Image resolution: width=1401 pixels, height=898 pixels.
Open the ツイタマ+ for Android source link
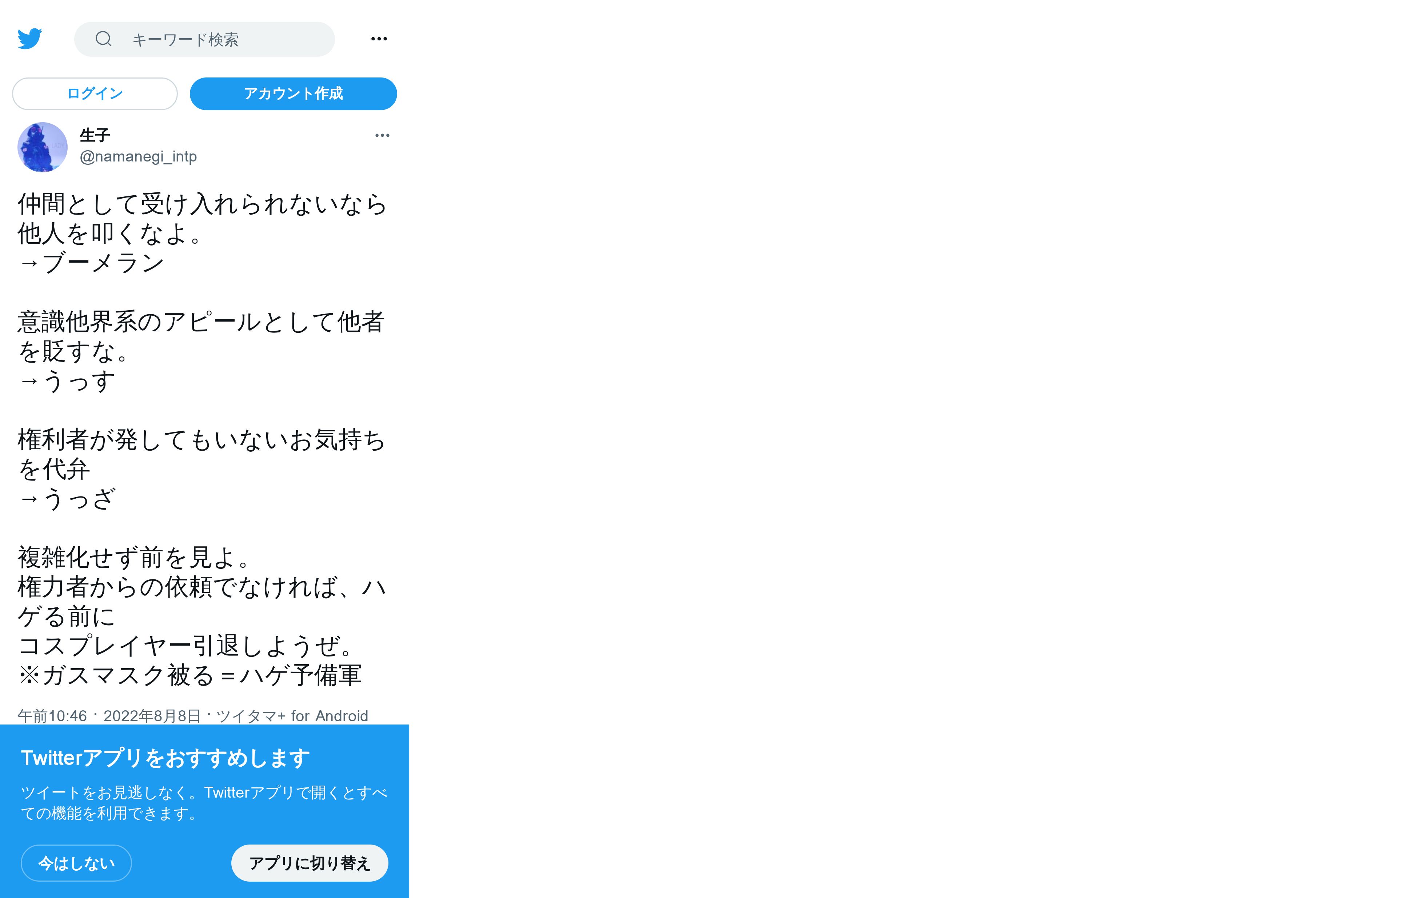point(293,716)
